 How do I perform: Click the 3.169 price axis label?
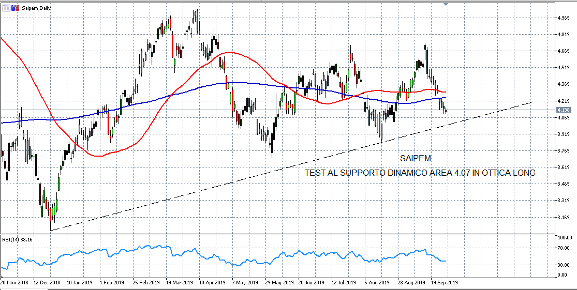point(564,217)
